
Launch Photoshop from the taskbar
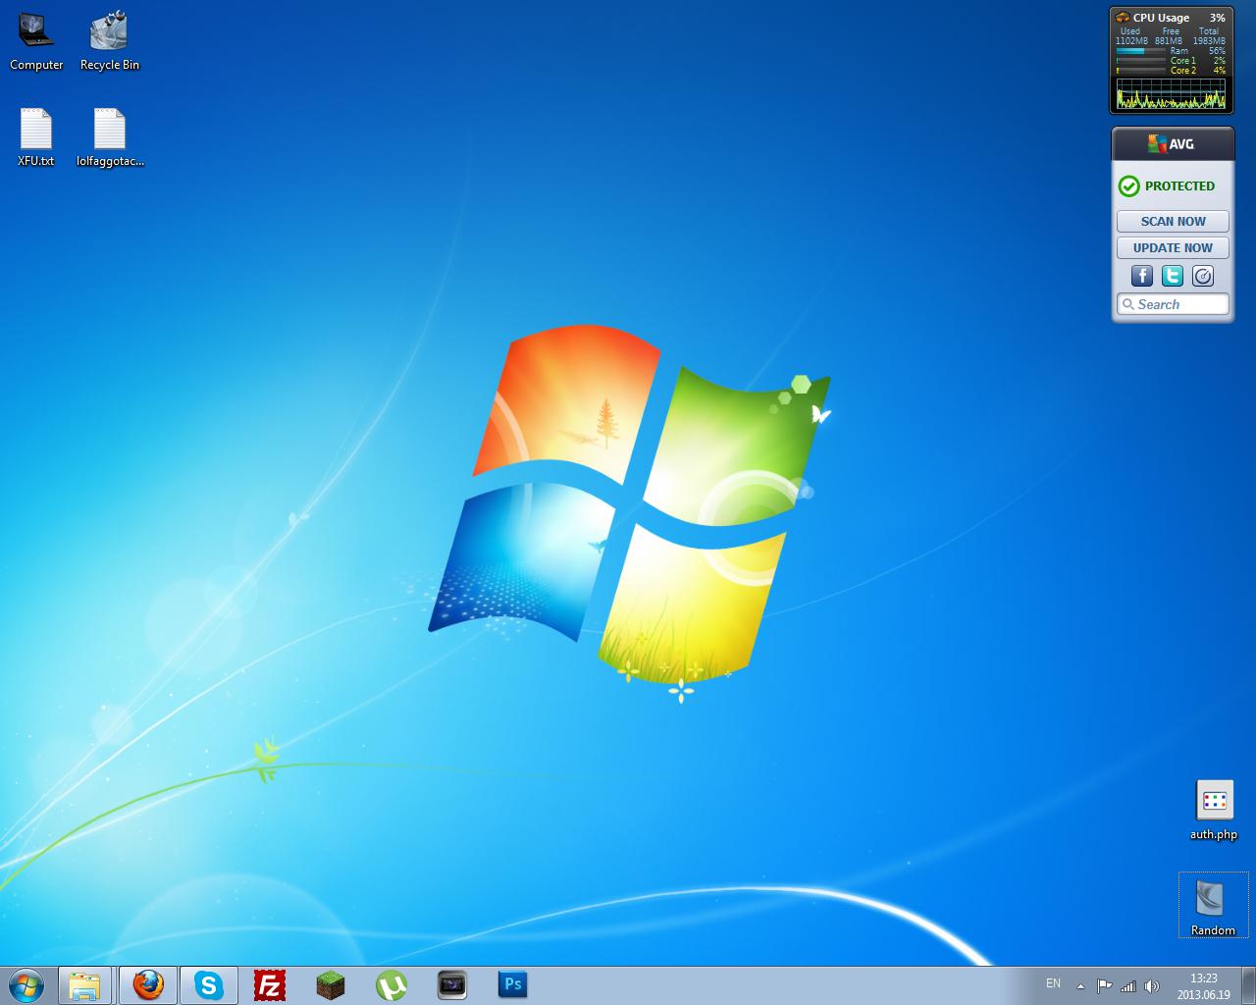pos(513,985)
